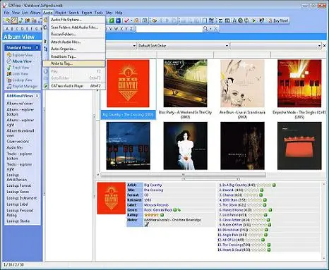This screenshot has width=329, height=270.
Task: Open the Default Sort Order dropdown
Action: (184, 46)
